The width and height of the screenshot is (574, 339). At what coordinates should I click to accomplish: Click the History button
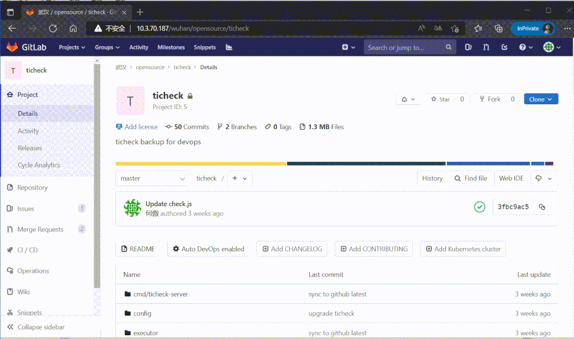click(432, 179)
